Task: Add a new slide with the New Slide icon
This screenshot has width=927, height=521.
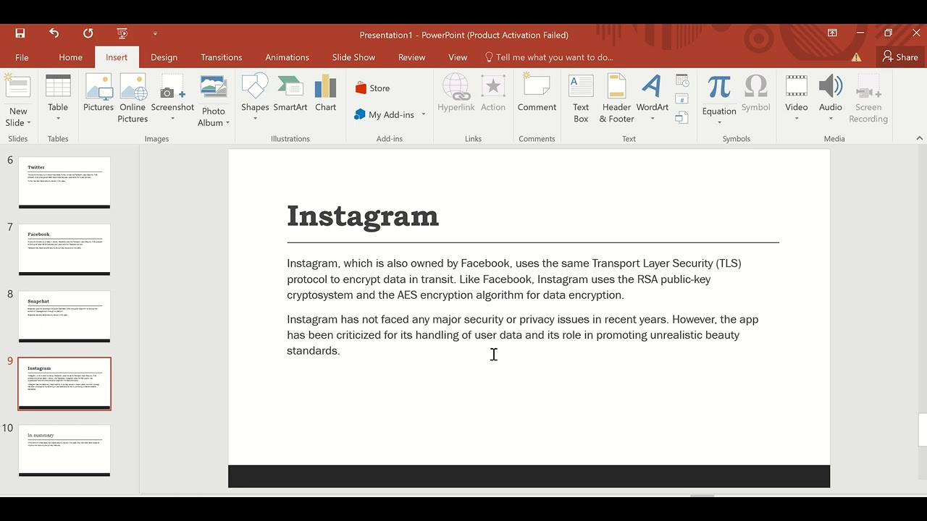Action: point(17,88)
